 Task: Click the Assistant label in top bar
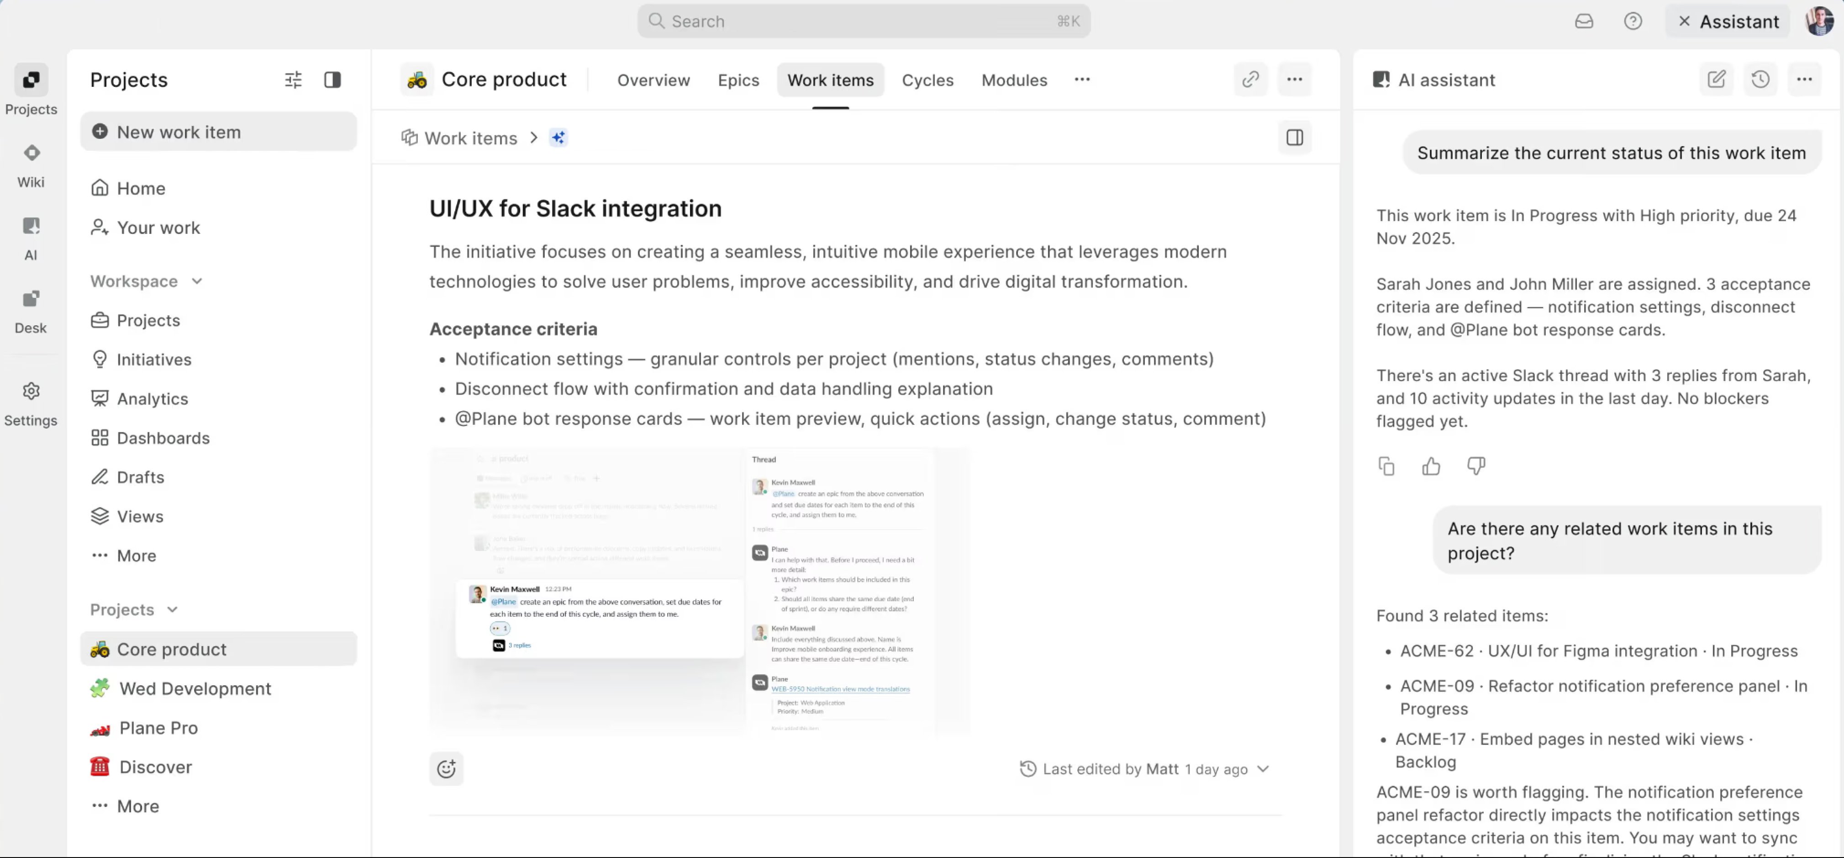tap(1739, 21)
